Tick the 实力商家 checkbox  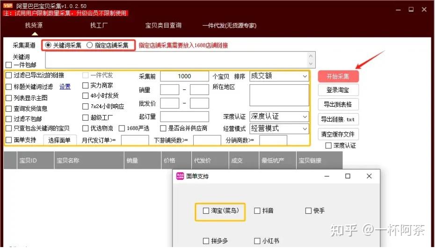85,85
